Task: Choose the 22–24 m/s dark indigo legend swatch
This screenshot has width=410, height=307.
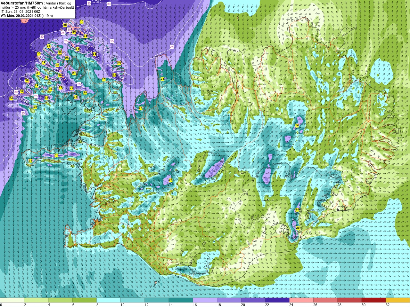Action: pyautogui.click(x=277, y=300)
